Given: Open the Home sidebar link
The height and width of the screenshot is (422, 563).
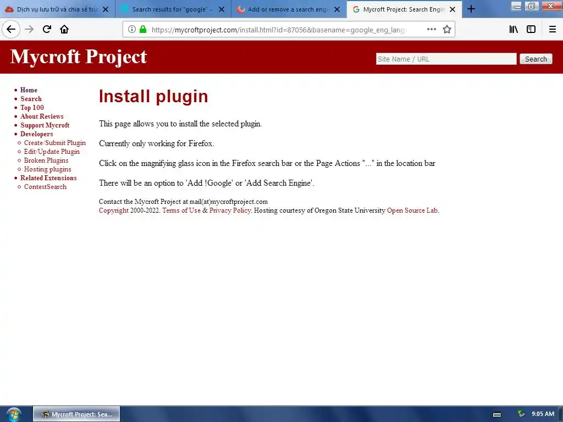Looking at the screenshot, I should pos(29,90).
